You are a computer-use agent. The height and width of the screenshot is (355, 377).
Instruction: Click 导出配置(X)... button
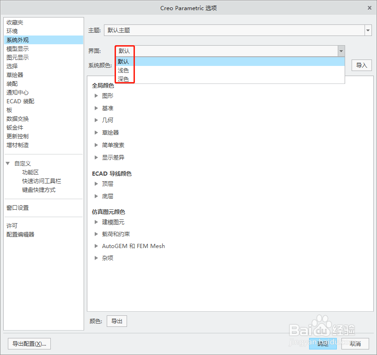tap(29, 344)
